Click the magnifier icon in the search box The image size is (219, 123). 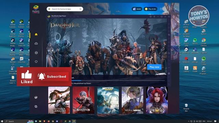coord(80,9)
